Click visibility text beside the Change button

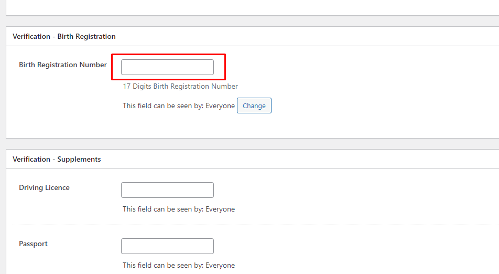(162, 106)
